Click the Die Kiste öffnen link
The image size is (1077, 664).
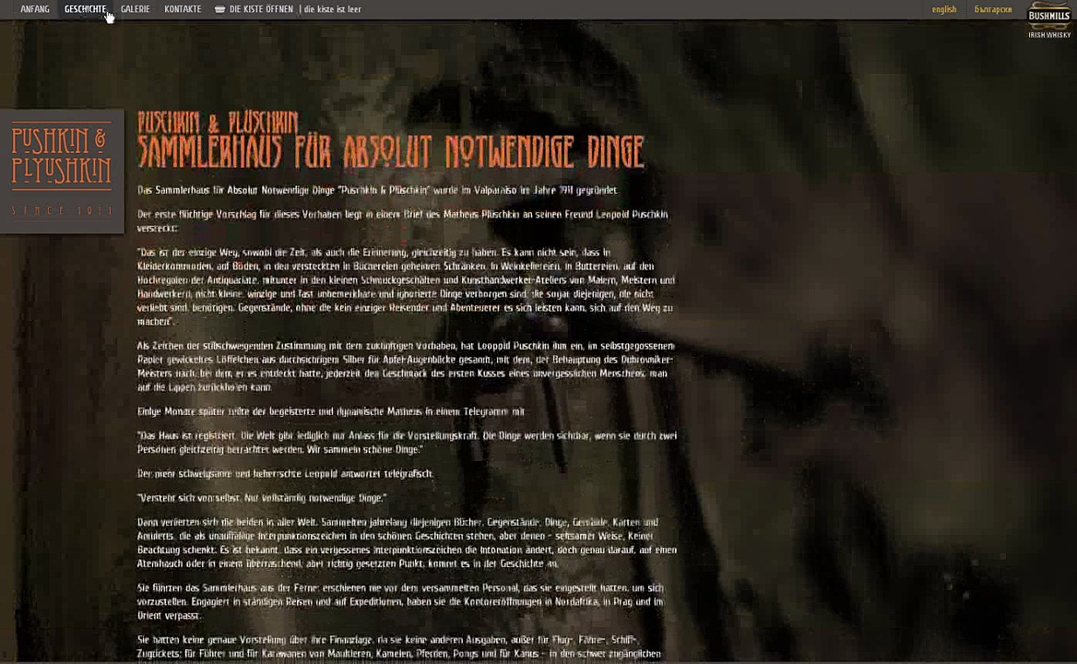[261, 9]
